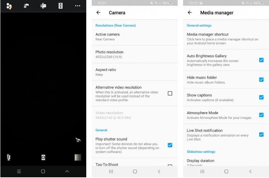269x178 pixels.
Task: Tap the zoom icon in camera view's bottom-left corner
Action: click(9, 157)
